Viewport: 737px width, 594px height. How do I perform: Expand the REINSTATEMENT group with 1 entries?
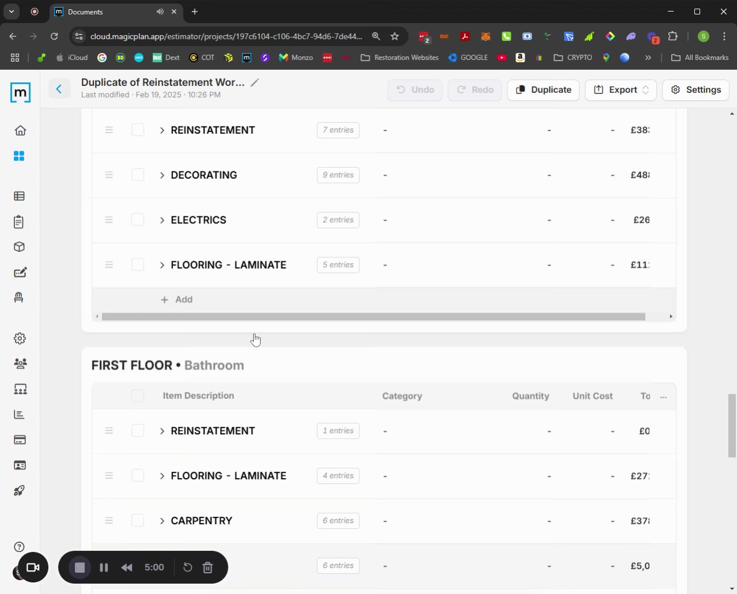(162, 431)
